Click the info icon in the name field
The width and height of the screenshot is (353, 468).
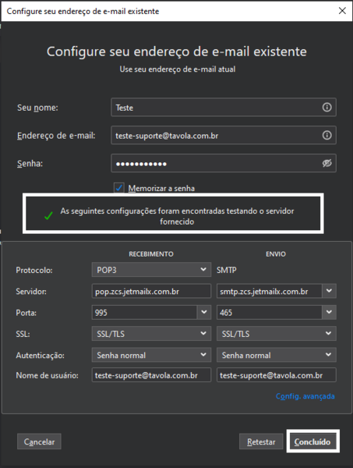coord(327,107)
